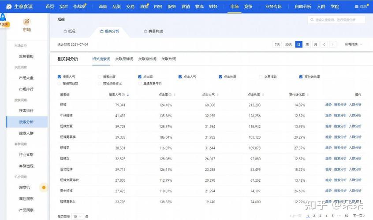Open 监控看板 in the sidebar
The height and width of the screenshot is (220, 373).
click(26, 56)
